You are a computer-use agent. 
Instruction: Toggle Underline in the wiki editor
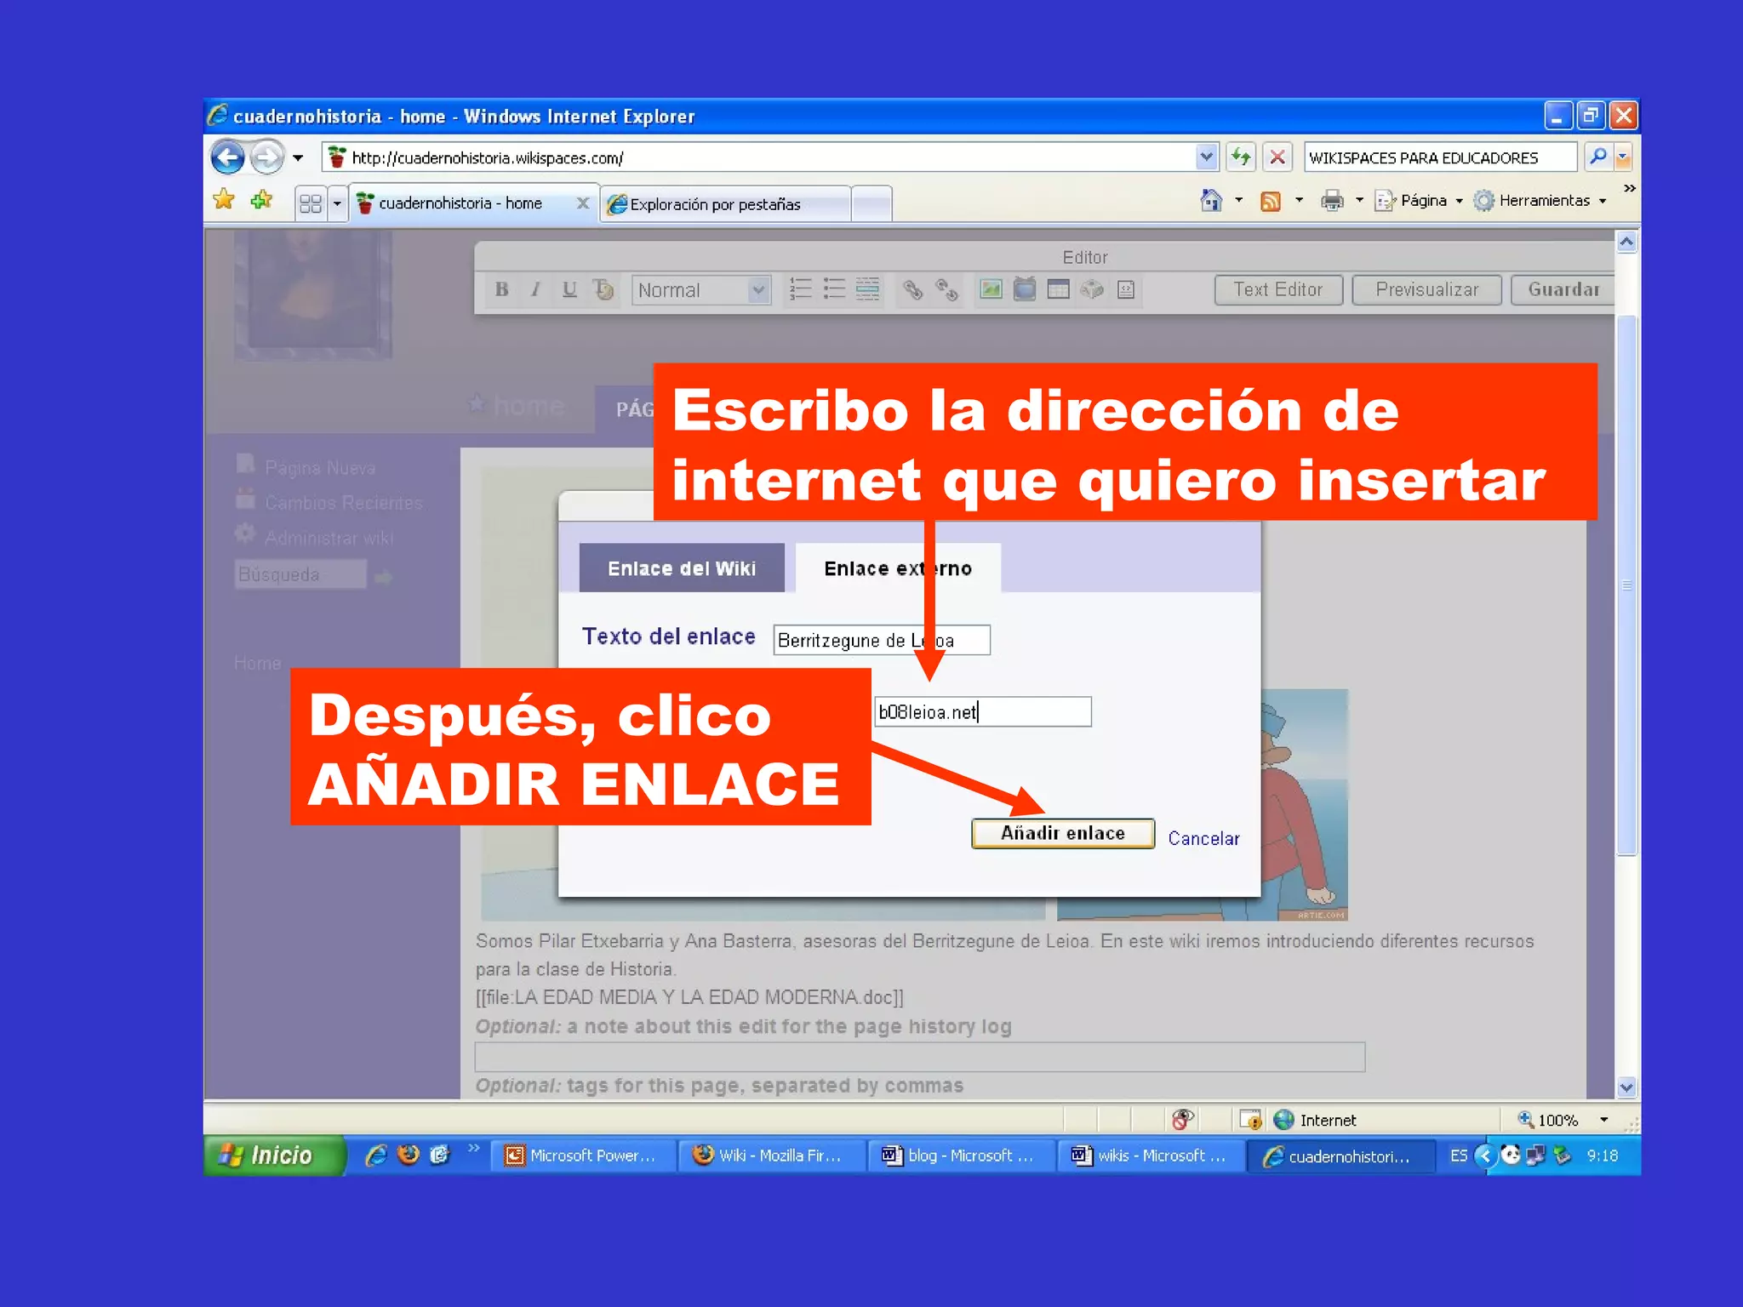[x=569, y=290]
